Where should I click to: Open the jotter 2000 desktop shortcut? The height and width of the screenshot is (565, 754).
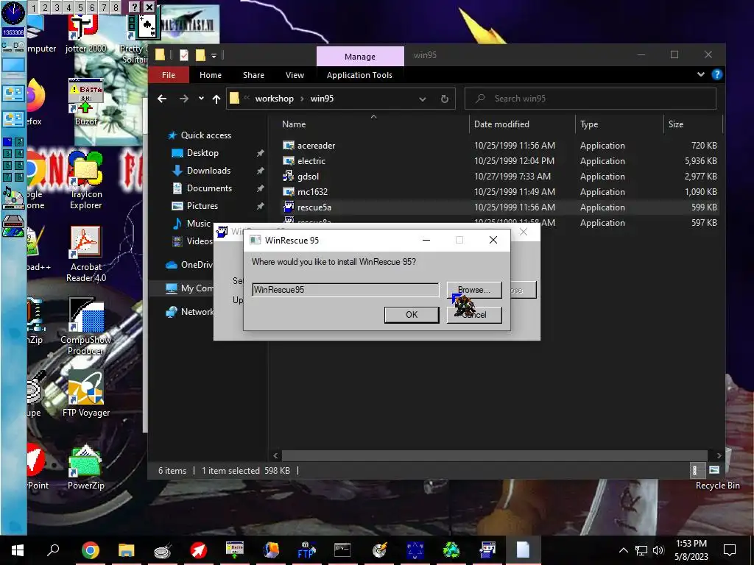pos(85,34)
